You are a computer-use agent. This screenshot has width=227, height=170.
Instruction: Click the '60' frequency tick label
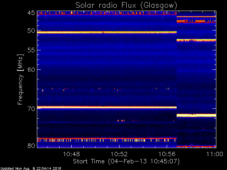coord(31,70)
